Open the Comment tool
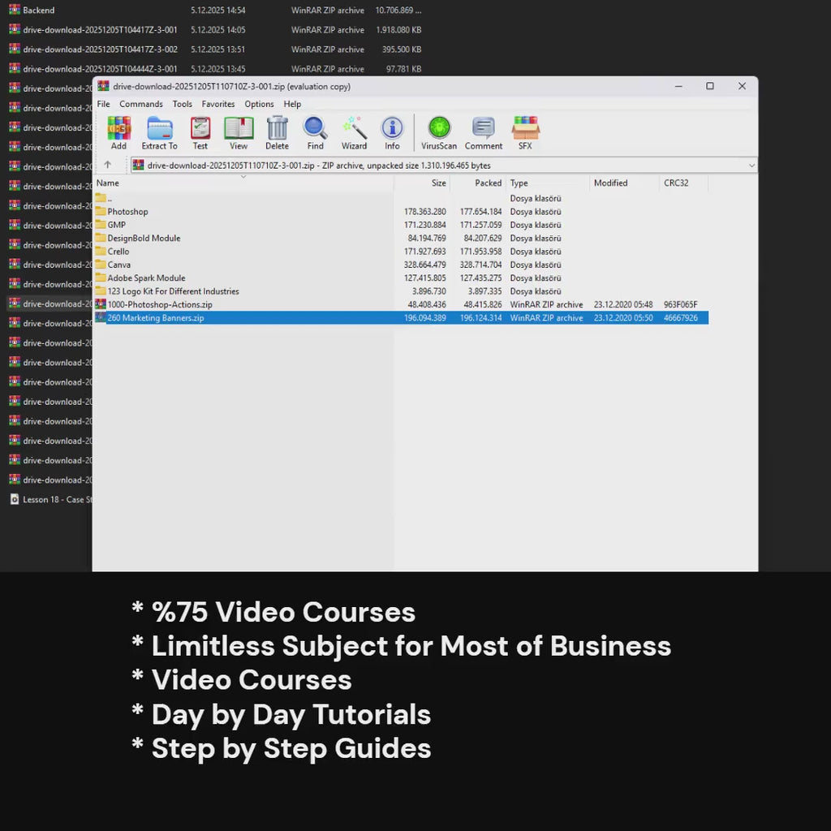831x831 pixels. click(484, 133)
